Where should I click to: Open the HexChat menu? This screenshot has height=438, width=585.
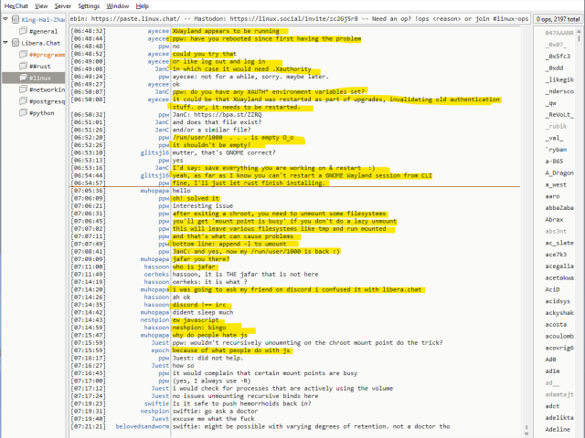click(16, 5)
